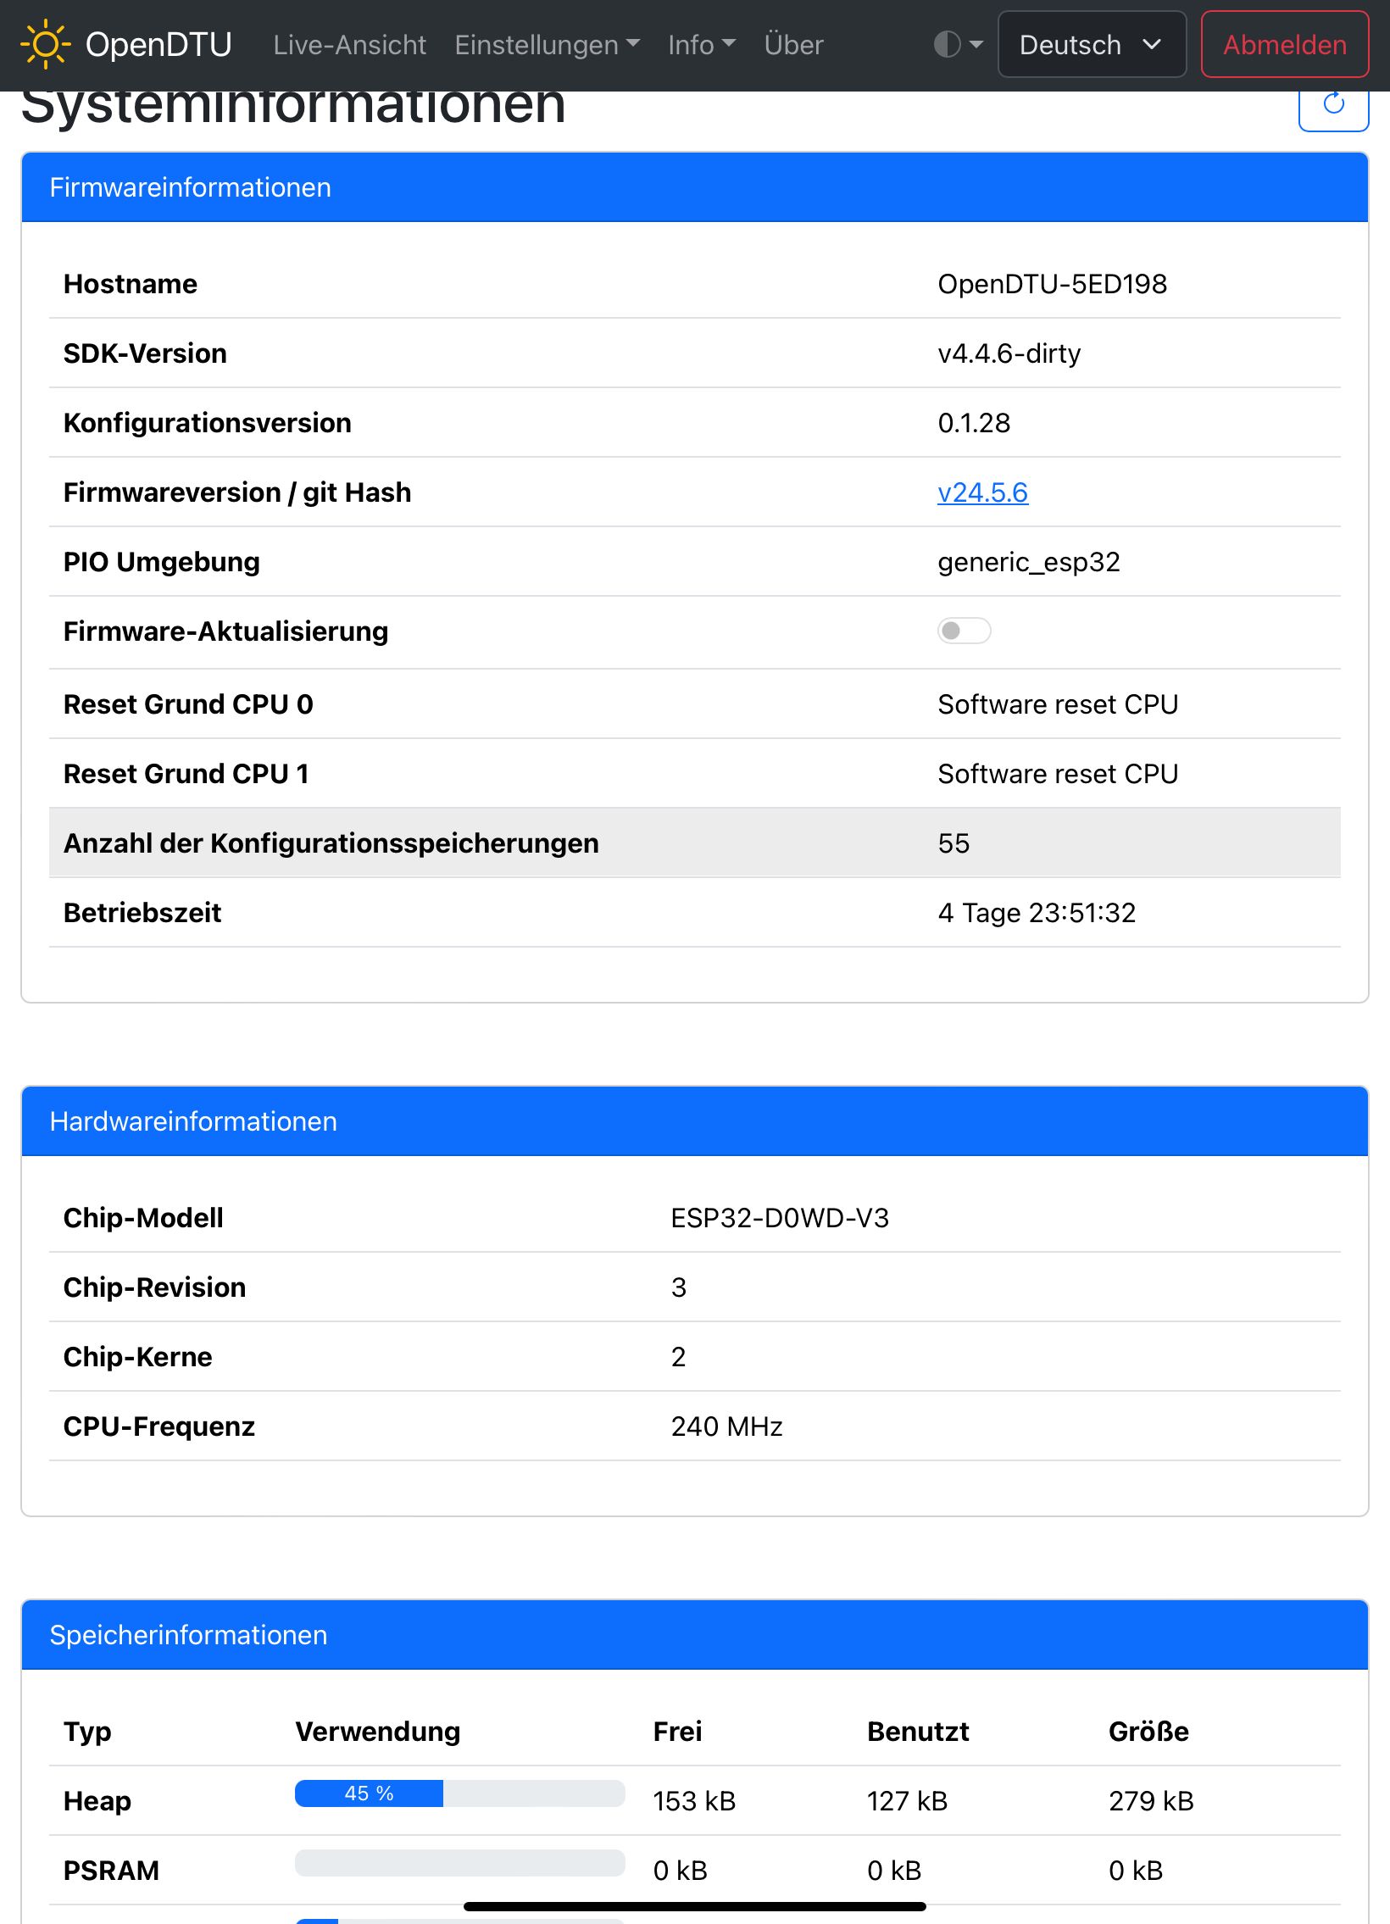Go to the Live-Ansicht page
This screenshot has width=1390, height=1924.
tap(349, 45)
